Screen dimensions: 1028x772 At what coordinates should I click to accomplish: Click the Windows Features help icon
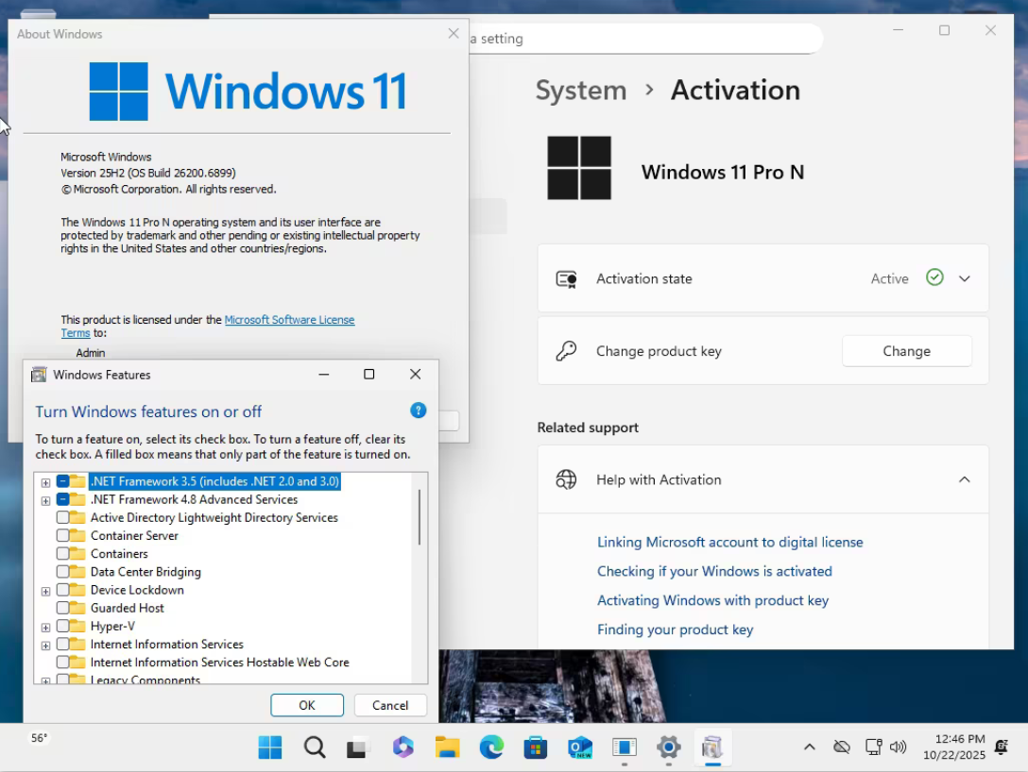[419, 411]
